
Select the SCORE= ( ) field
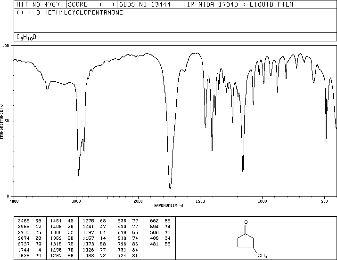91,4
